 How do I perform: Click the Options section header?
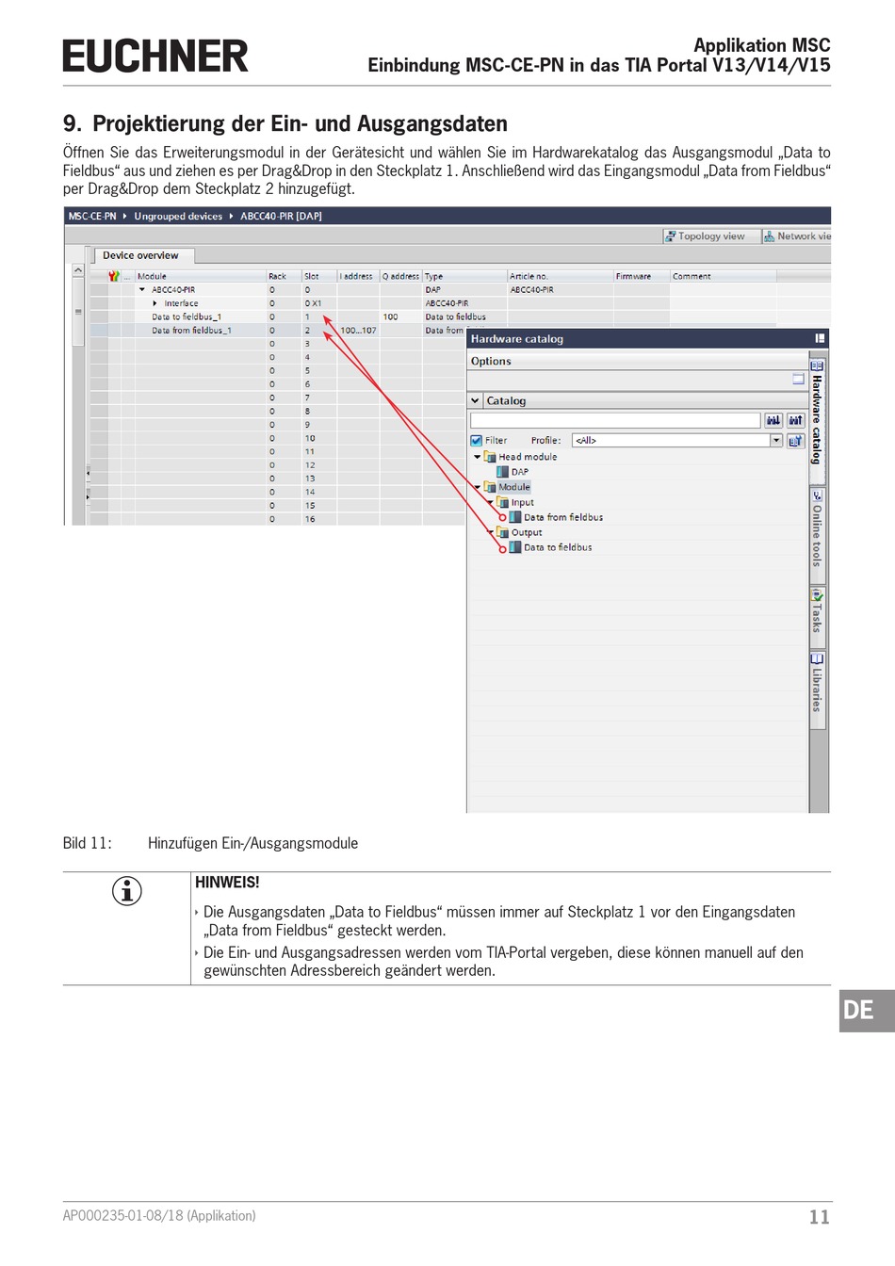pyautogui.click(x=638, y=361)
